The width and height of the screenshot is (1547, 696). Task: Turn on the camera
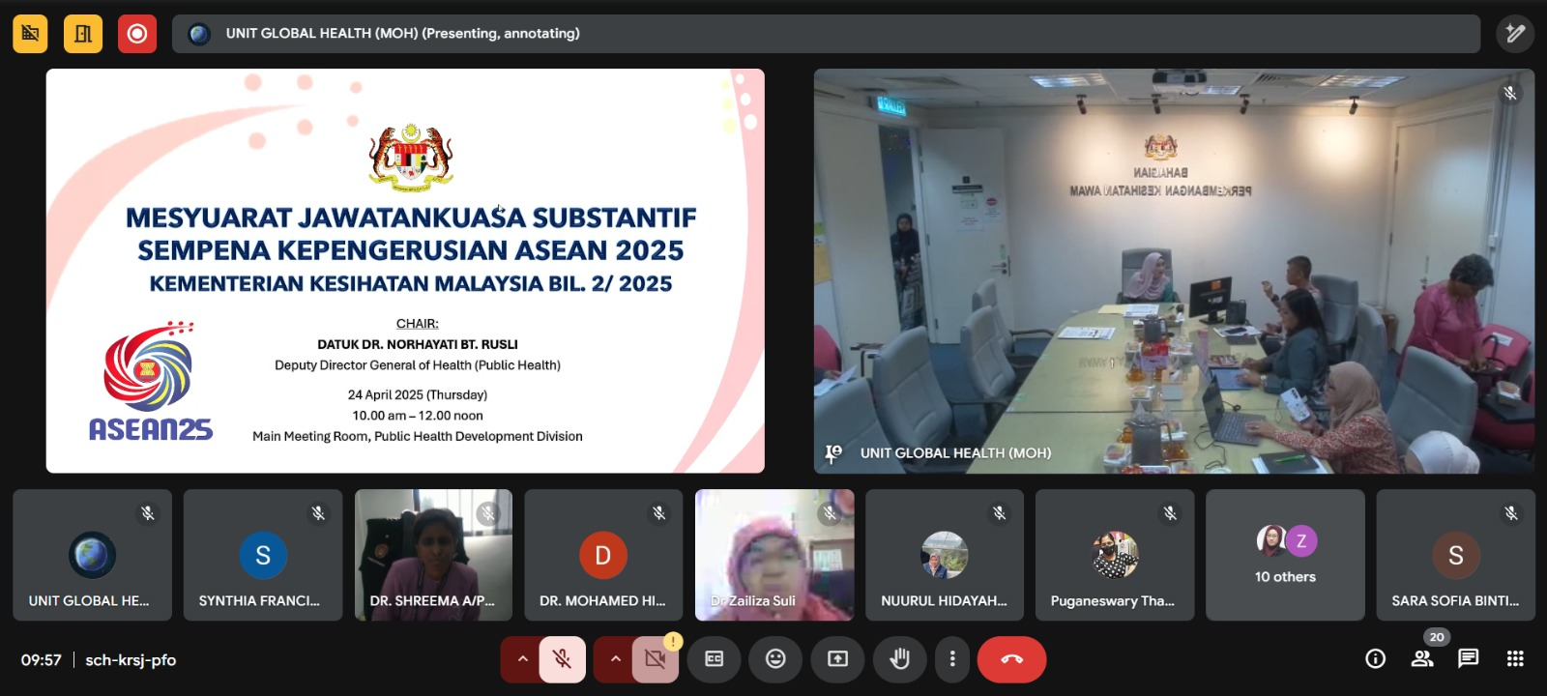point(655,659)
